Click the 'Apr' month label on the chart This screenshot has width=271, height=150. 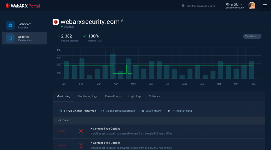116,84
